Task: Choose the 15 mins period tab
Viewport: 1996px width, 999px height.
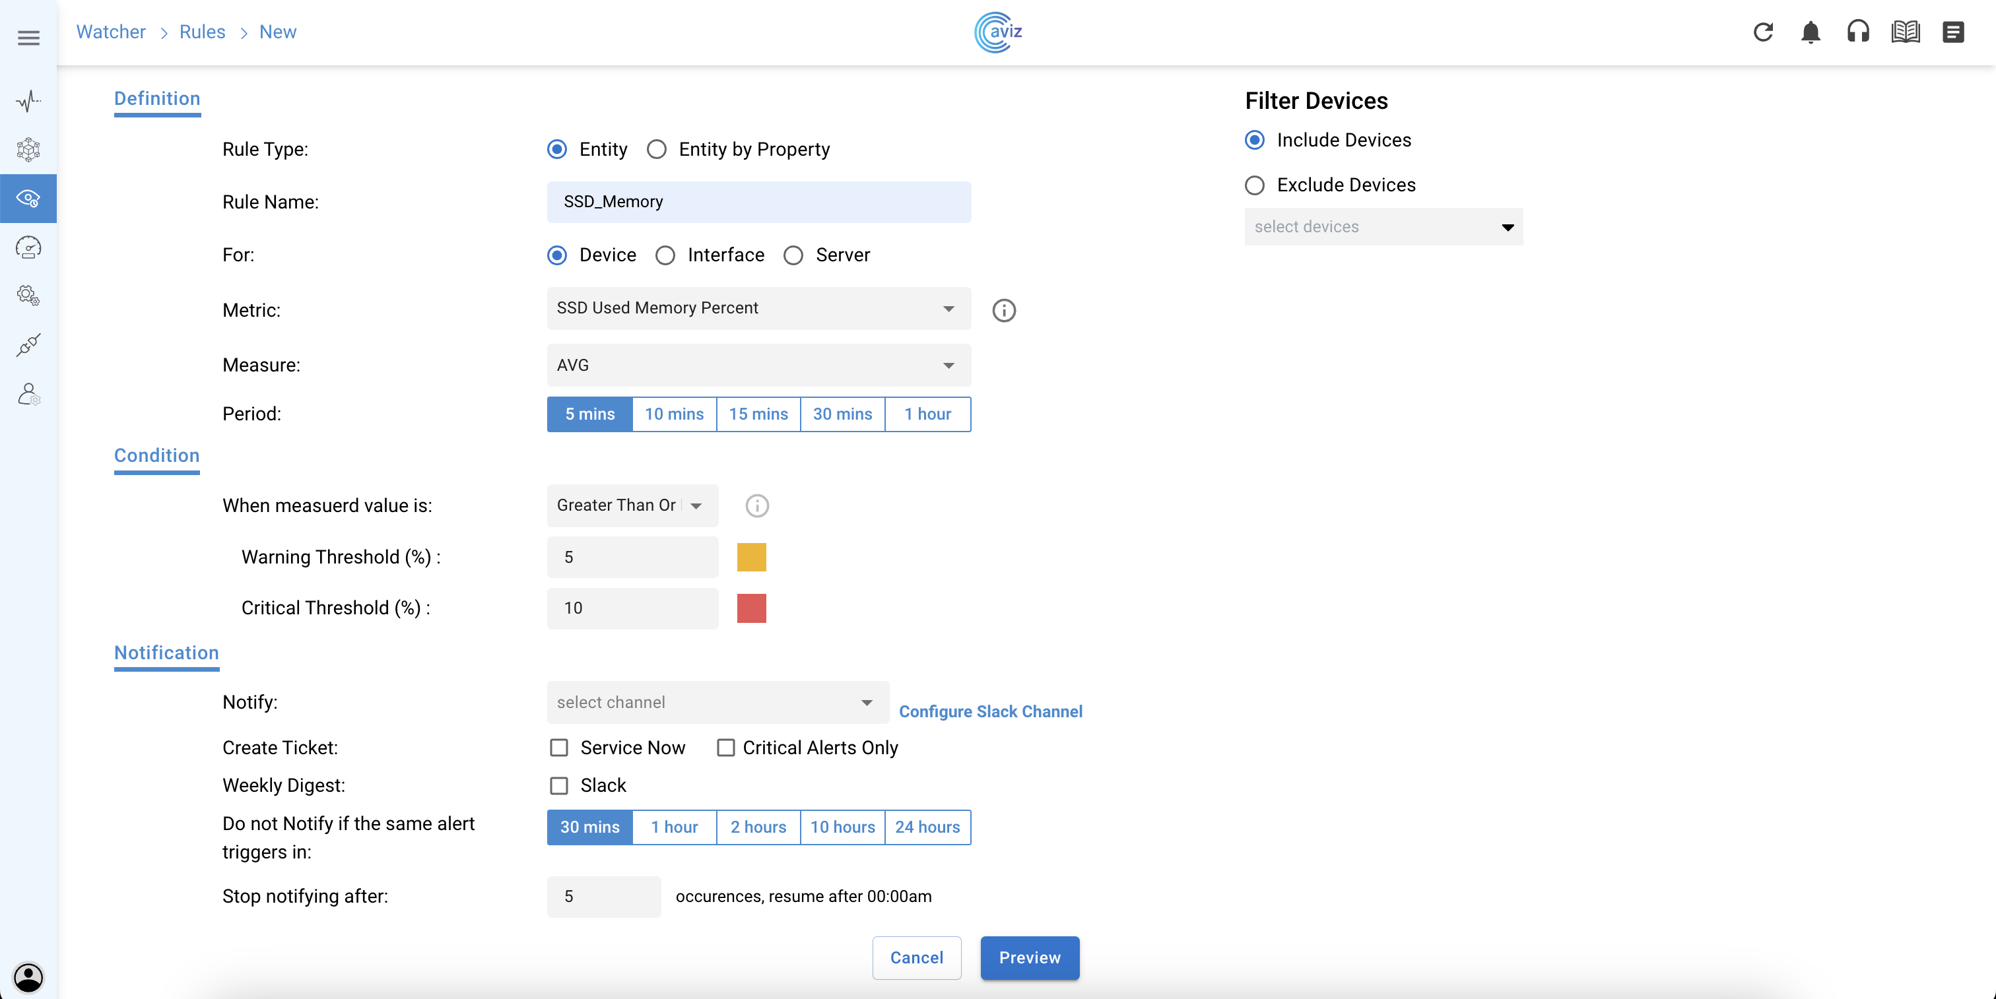Action: click(x=758, y=414)
